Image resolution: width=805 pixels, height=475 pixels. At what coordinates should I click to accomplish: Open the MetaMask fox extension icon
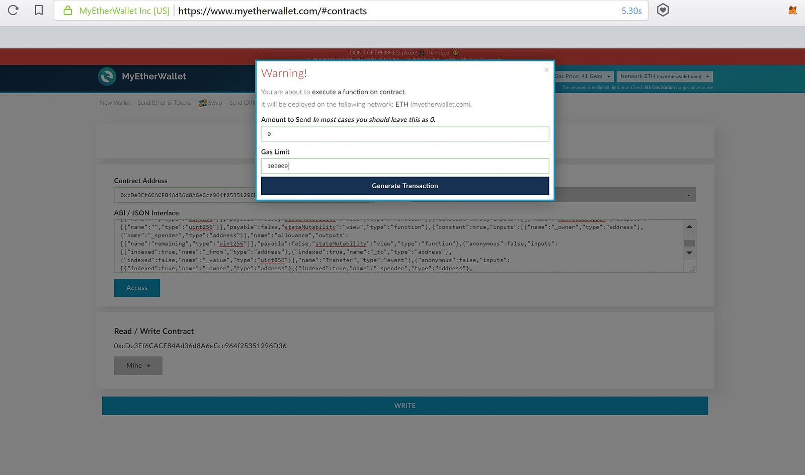[792, 10]
